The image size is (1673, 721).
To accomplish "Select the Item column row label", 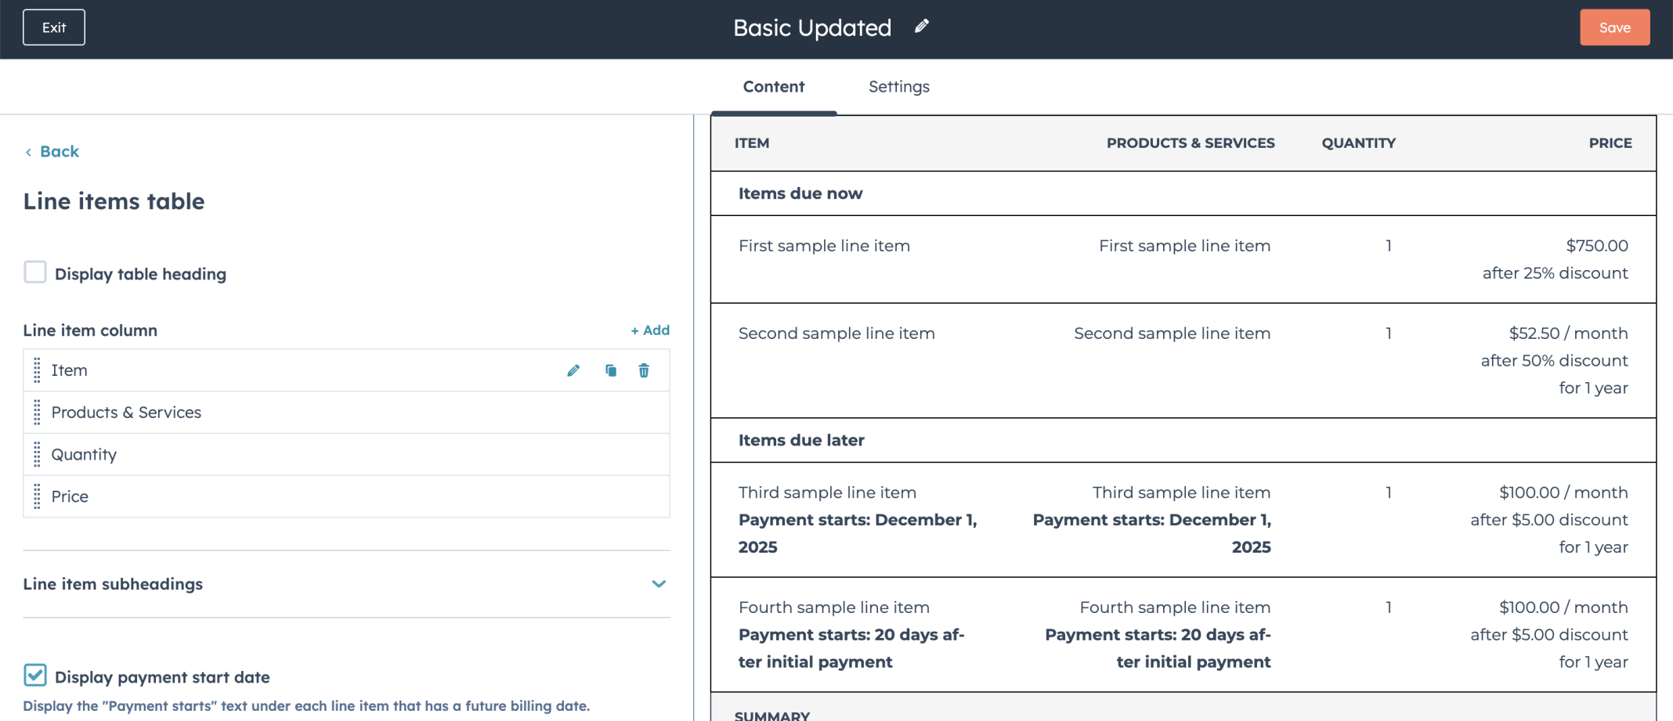I will click(69, 370).
